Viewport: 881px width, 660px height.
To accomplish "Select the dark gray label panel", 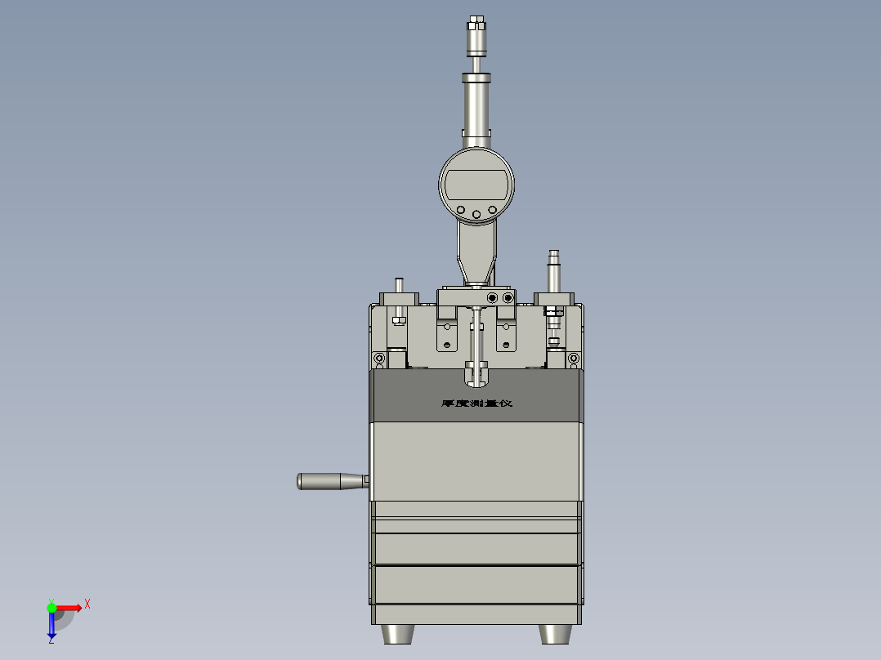I will point(476,396).
